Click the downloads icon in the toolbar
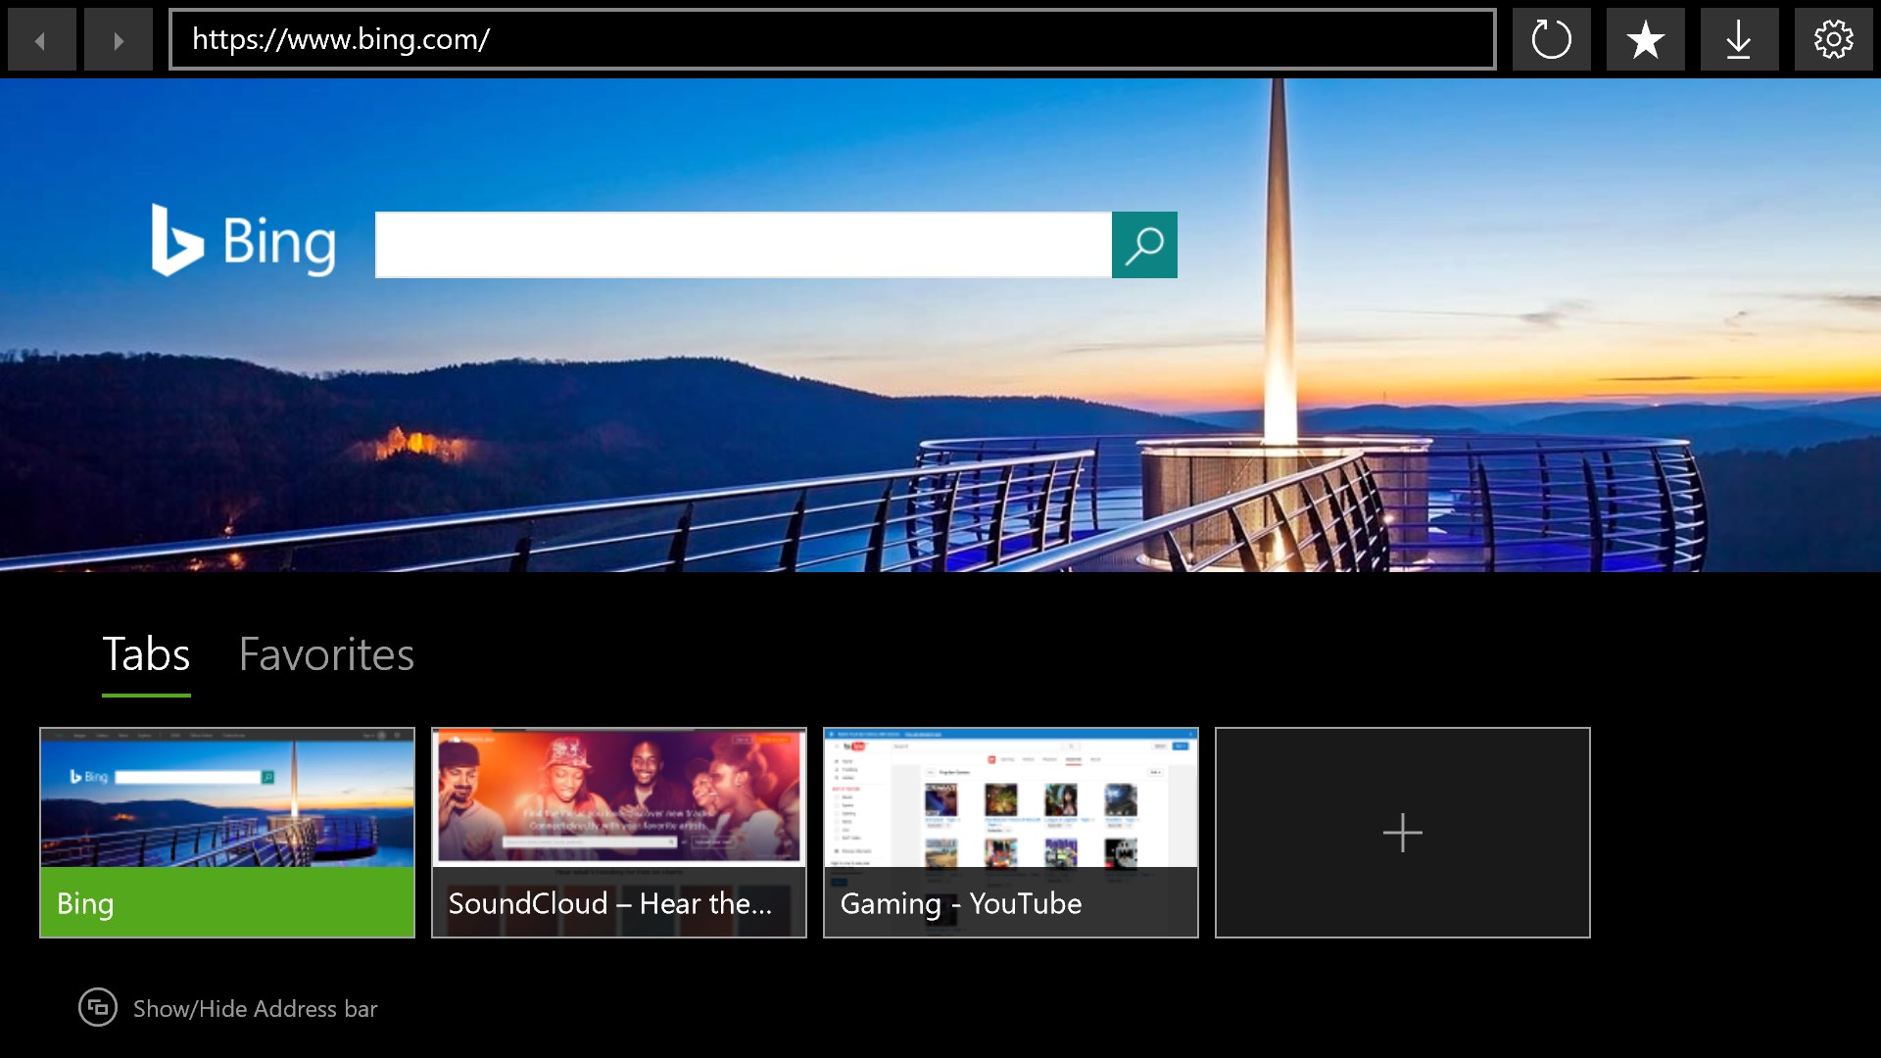This screenshot has height=1058, width=1881. 1740,39
